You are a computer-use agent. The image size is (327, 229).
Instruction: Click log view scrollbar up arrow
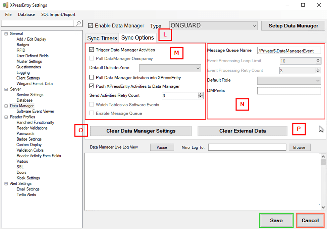pyautogui.click(x=323, y=157)
